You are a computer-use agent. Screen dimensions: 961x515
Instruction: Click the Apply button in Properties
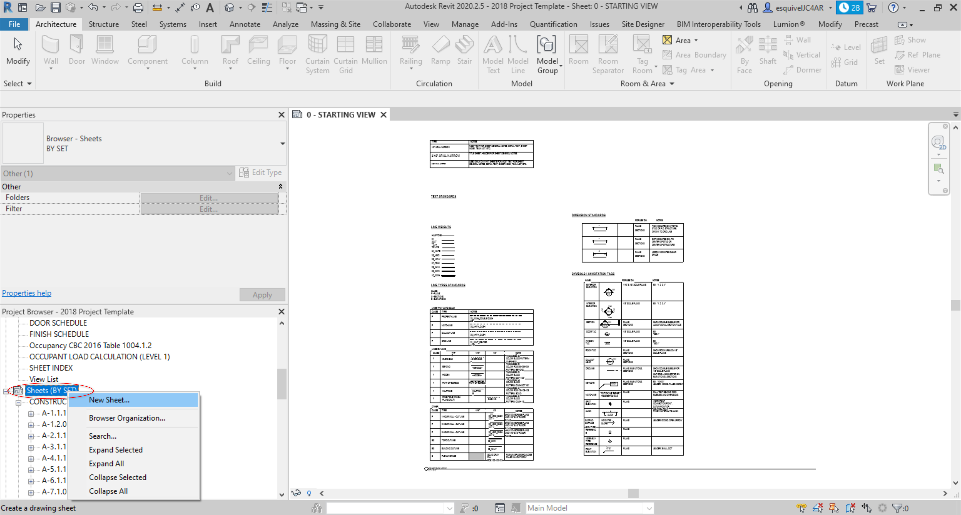262,295
